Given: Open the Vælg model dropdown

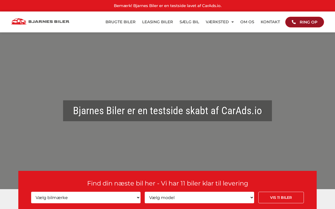Looking at the screenshot, I should pyautogui.click(x=199, y=198).
